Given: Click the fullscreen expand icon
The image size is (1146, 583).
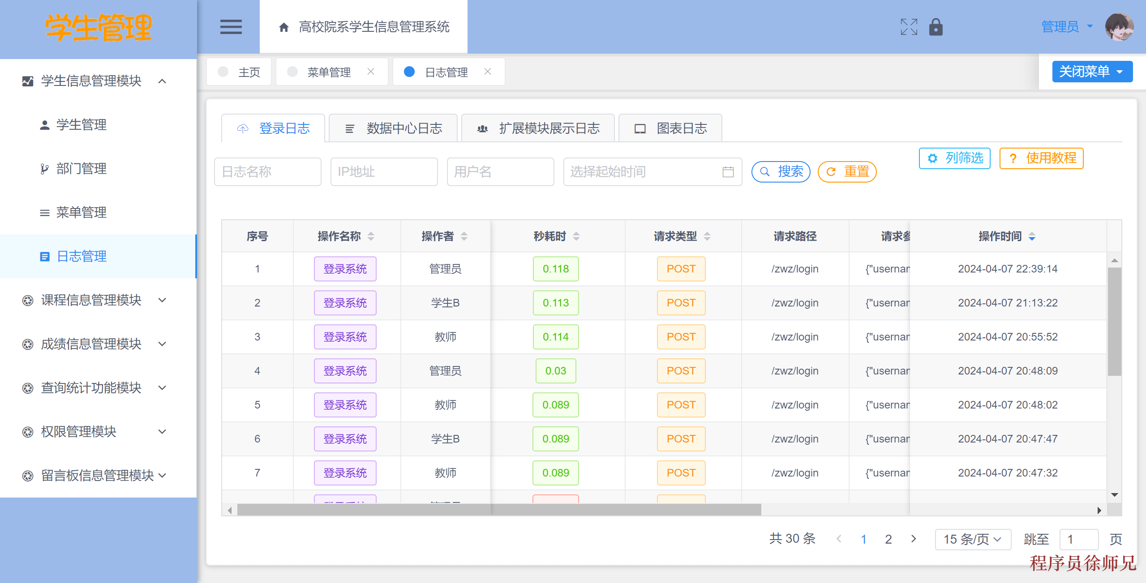Looking at the screenshot, I should (908, 27).
